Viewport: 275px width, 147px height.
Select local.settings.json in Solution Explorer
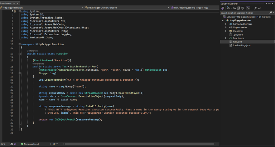point(242,45)
